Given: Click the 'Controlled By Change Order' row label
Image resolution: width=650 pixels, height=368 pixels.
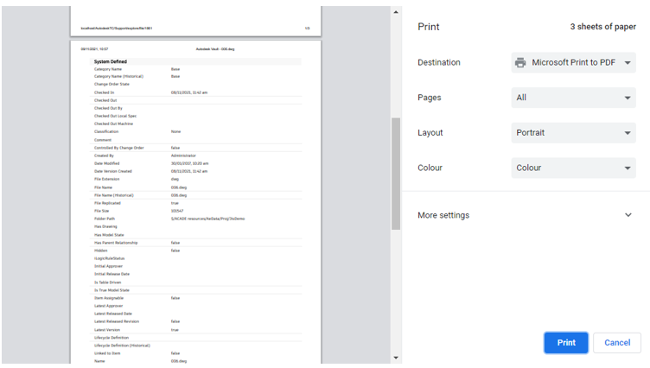Looking at the screenshot, I should click(119, 148).
